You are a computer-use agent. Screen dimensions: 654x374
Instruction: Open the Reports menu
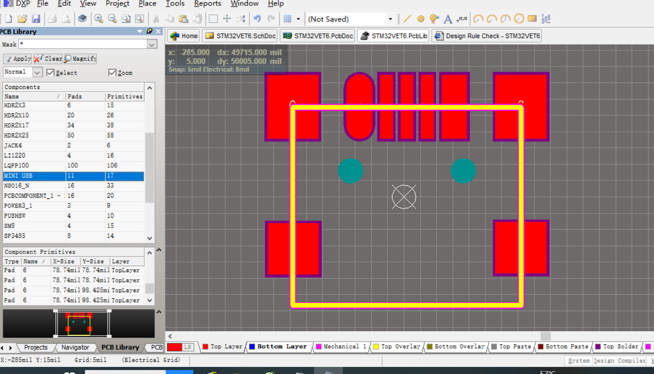click(x=207, y=4)
